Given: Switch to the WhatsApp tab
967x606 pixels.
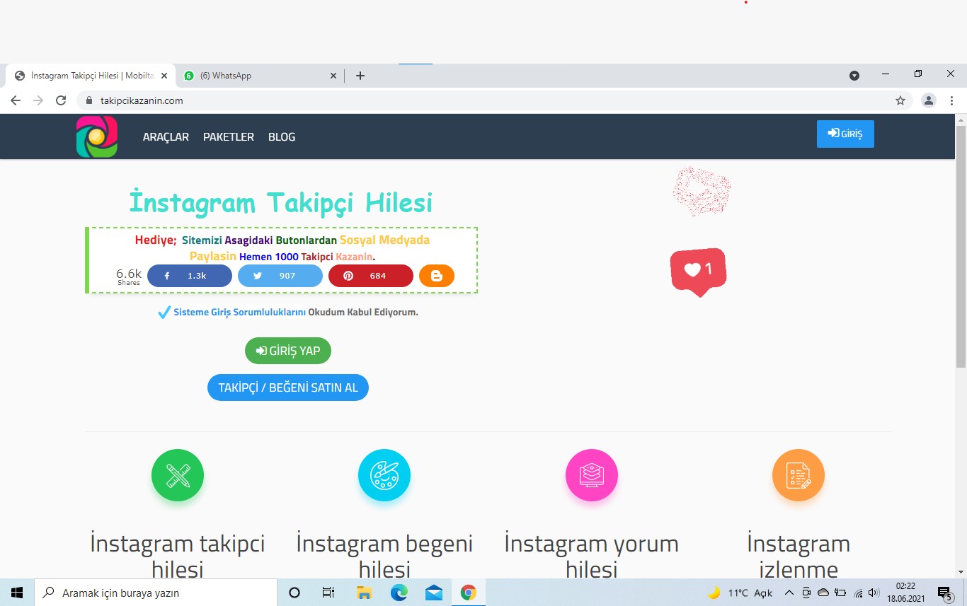Looking at the screenshot, I should 261,76.
